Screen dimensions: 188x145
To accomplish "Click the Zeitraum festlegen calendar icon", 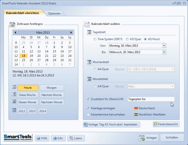I will click(x=12, y=24).
